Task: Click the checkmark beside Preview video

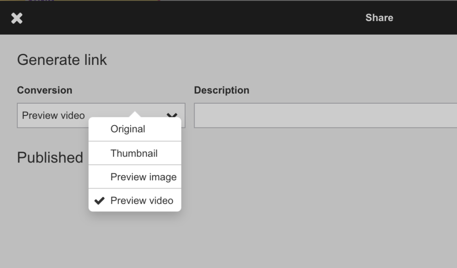Action: pos(99,200)
